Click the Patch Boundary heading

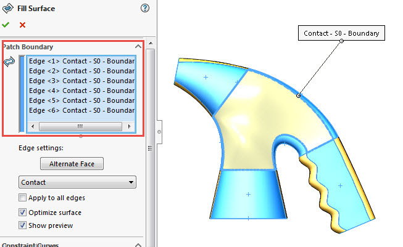(28, 47)
